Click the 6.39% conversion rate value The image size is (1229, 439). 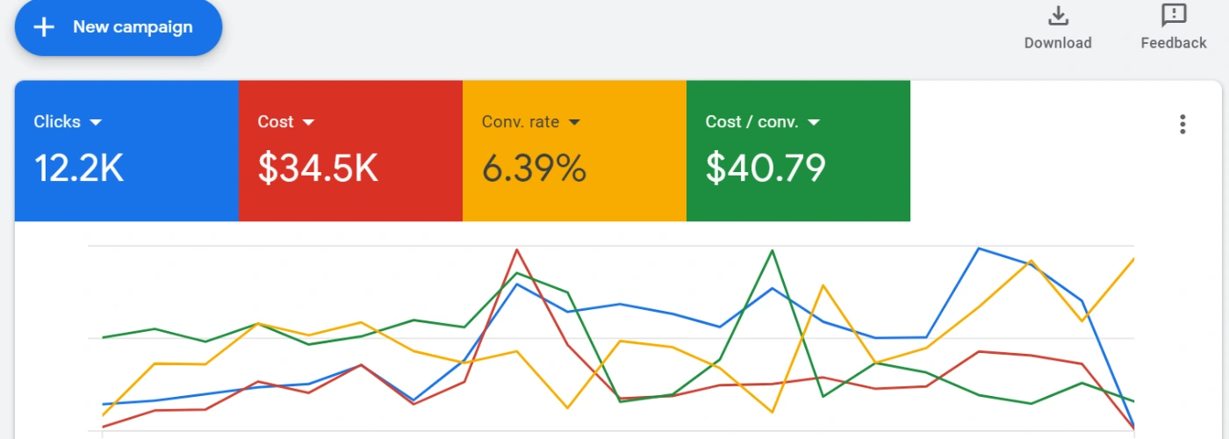[x=534, y=168]
